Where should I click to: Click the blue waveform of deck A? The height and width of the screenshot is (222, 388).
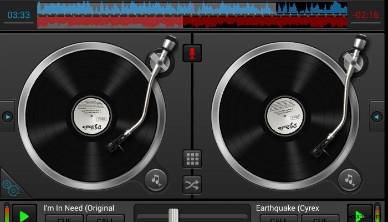pyautogui.click(x=192, y=8)
